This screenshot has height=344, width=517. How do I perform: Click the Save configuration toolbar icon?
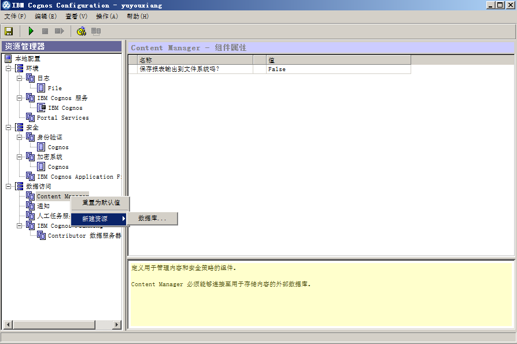pos(9,31)
